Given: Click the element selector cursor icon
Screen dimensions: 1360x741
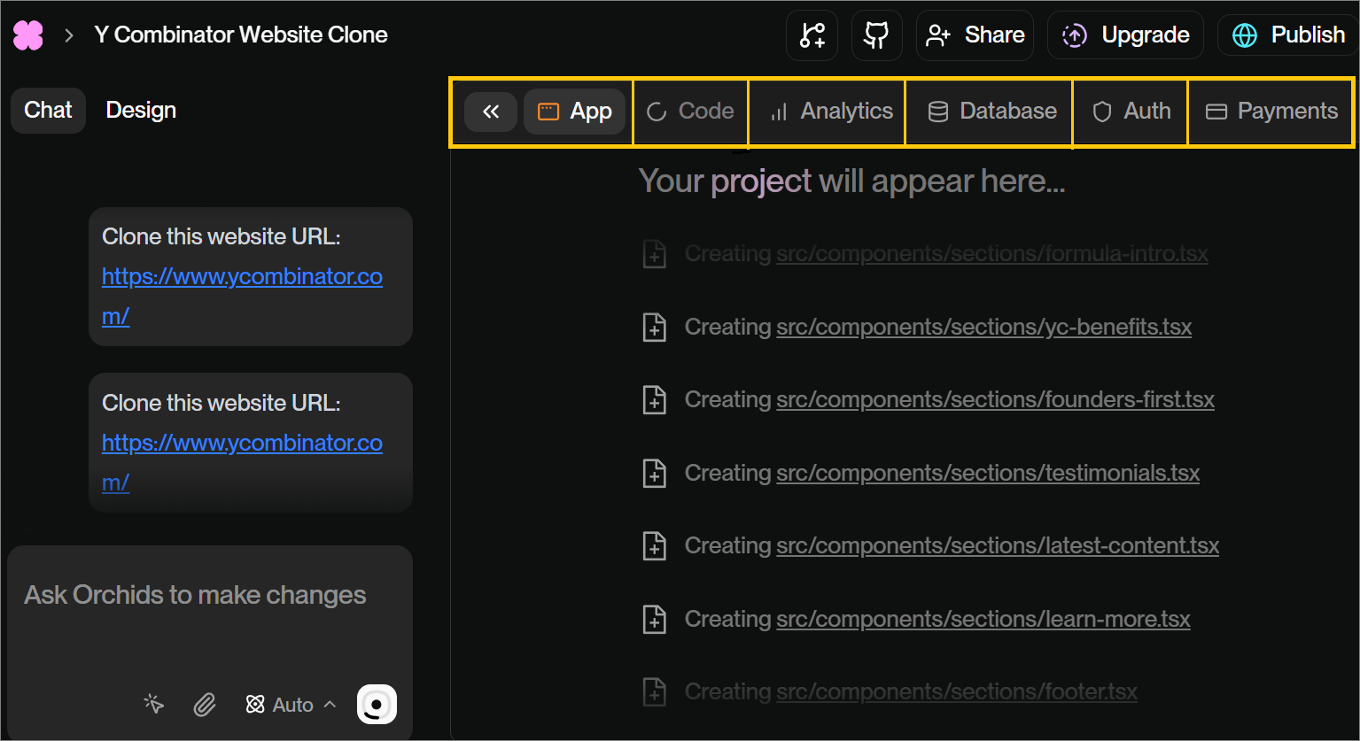Looking at the screenshot, I should pyautogui.click(x=154, y=704).
